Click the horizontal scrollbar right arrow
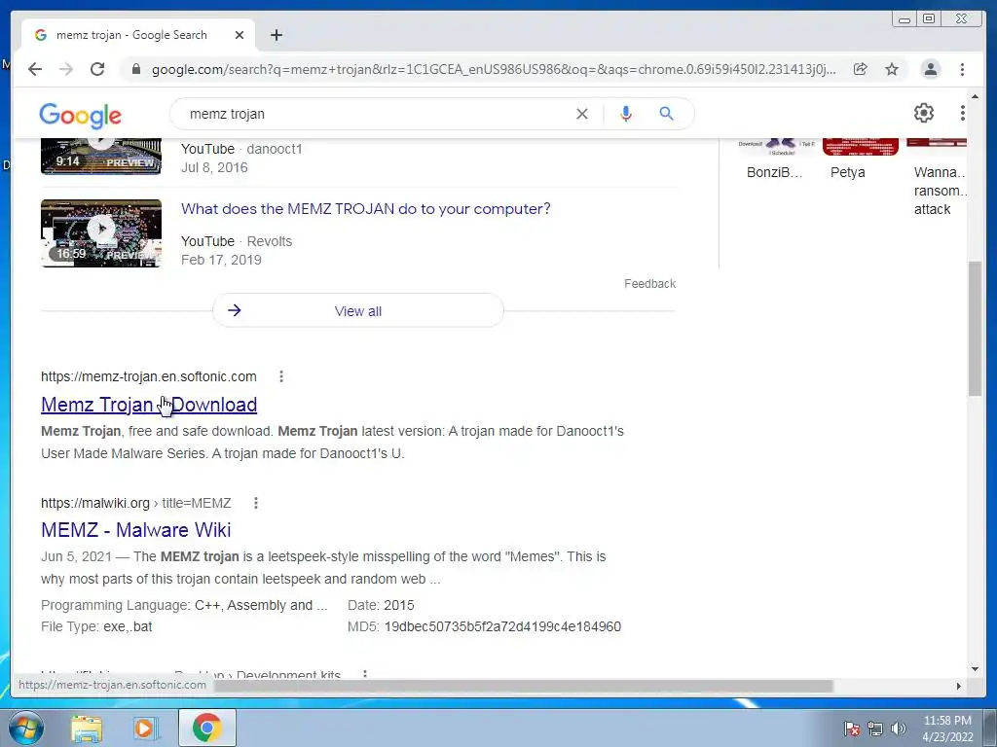 pos(959,686)
